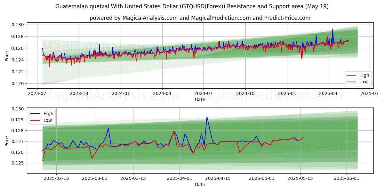Click the top chart 'Price' axis label

pyautogui.click(x=7, y=56)
